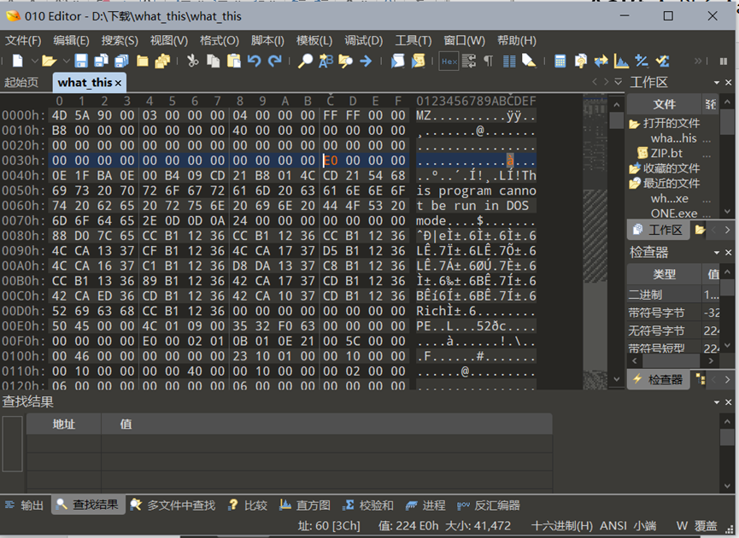
Task: Open the Histogram chart icon
Action: click(621, 61)
